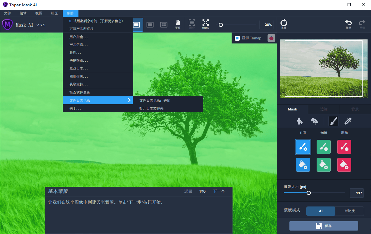Image resolution: width=371 pixels, height=234 pixels.
Task: Click the brush size slider handle
Action: point(308,193)
